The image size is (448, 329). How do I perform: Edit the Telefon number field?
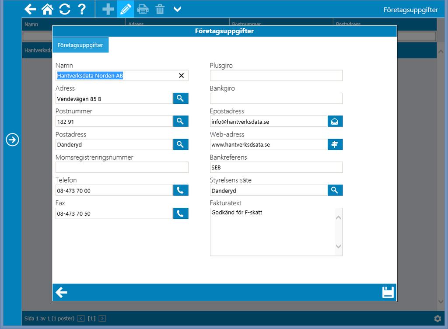point(114,190)
